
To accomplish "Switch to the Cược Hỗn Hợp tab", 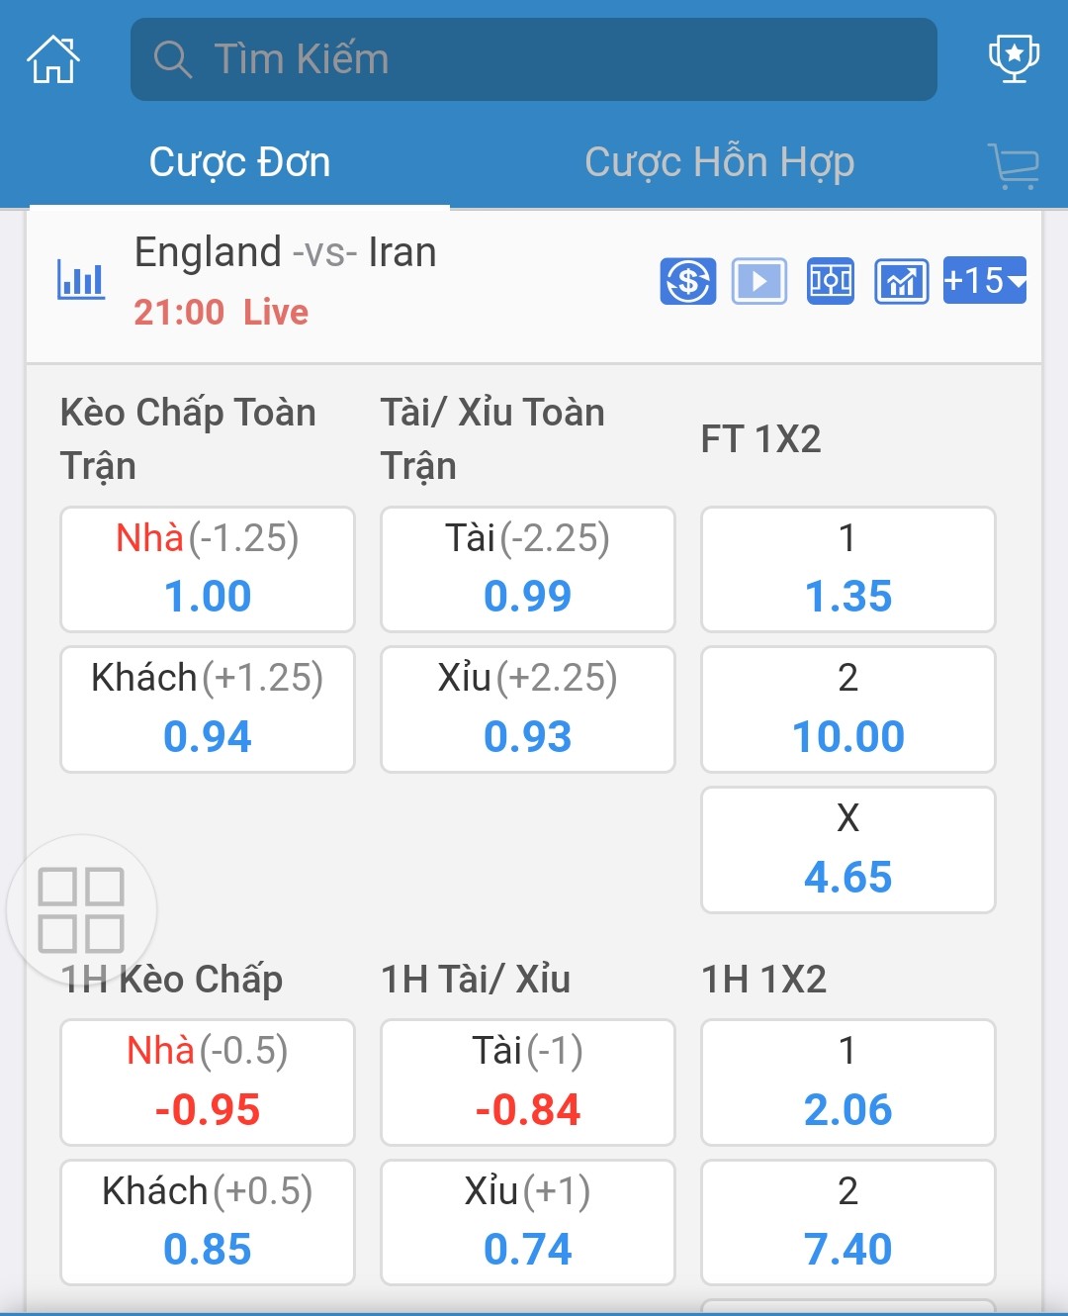I will (719, 163).
